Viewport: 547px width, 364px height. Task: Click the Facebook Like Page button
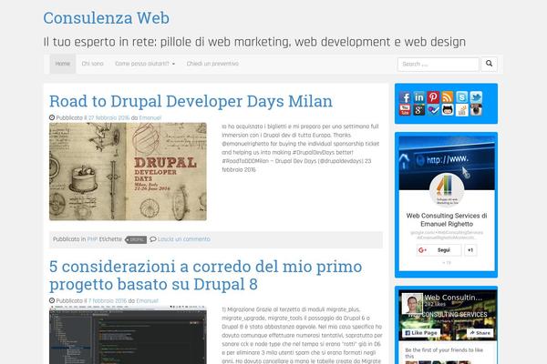coord(421,333)
